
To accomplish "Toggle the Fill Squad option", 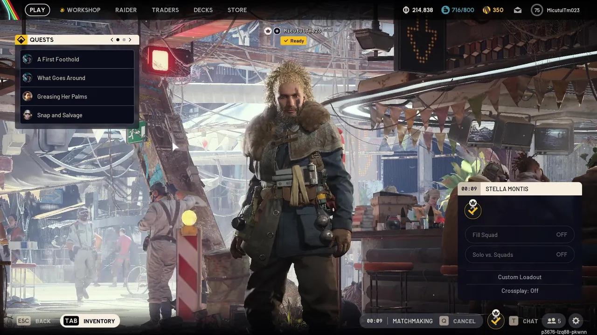I will (520, 235).
